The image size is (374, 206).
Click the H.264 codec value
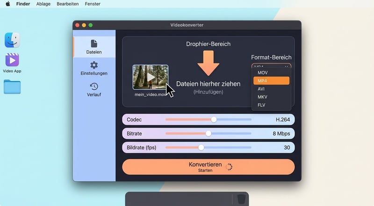pos(283,120)
